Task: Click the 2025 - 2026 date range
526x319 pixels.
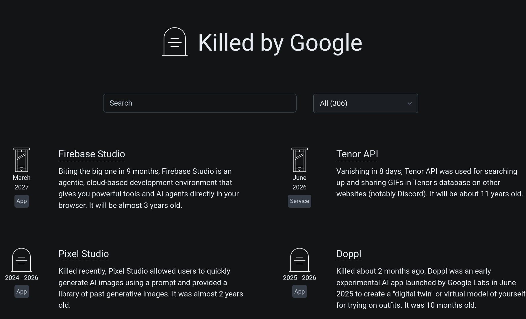Action: tap(299, 278)
